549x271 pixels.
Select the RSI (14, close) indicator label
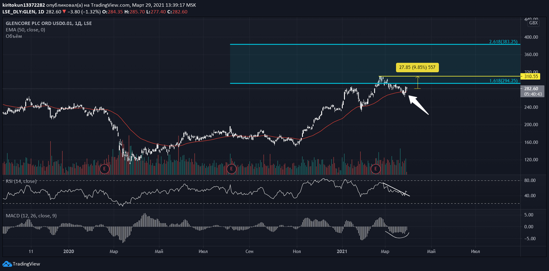[21, 181]
